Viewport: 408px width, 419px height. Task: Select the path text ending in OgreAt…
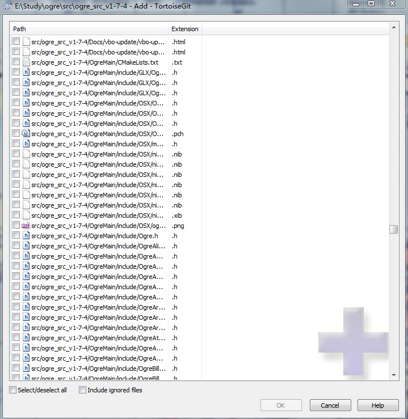(98, 338)
